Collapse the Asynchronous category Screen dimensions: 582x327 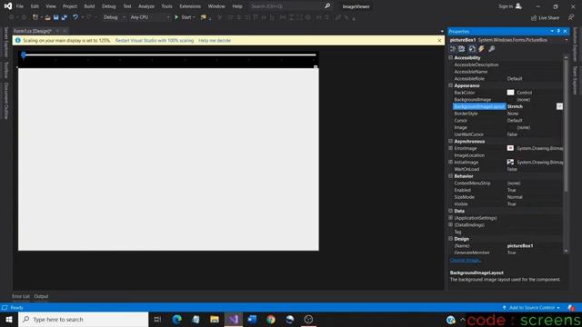[x=451, y=142]
